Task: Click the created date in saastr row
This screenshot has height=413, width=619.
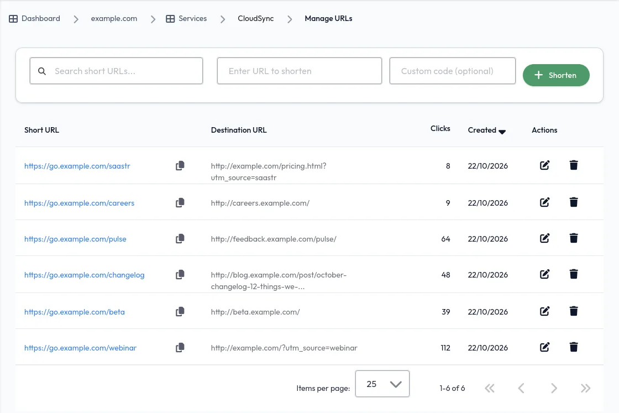Action: pos(487,166)
